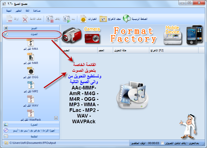Click the center Format Factory drive graphic
207x148 pixels.
point(132,95)
